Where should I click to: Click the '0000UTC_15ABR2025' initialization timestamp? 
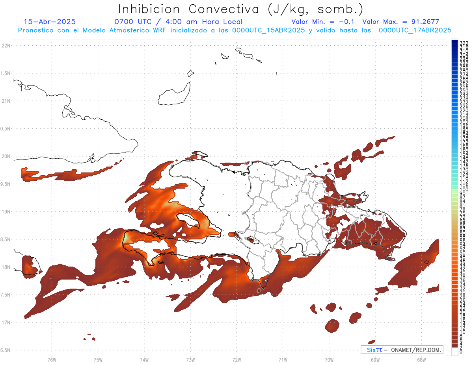268,30
